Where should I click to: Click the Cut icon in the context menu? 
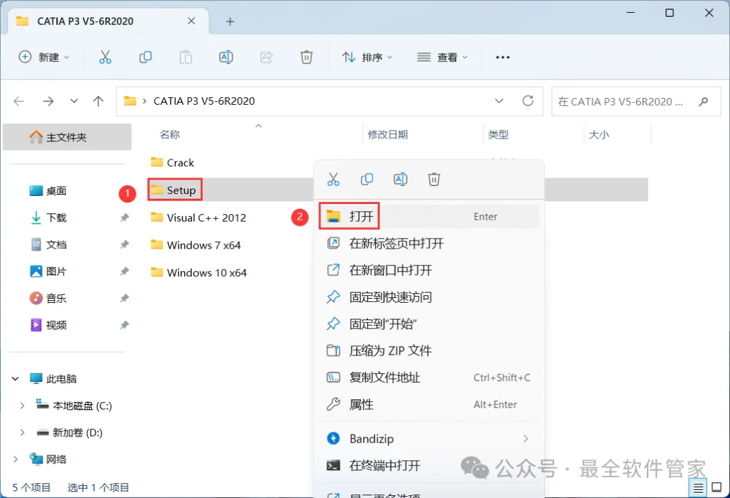click(333, 179)
